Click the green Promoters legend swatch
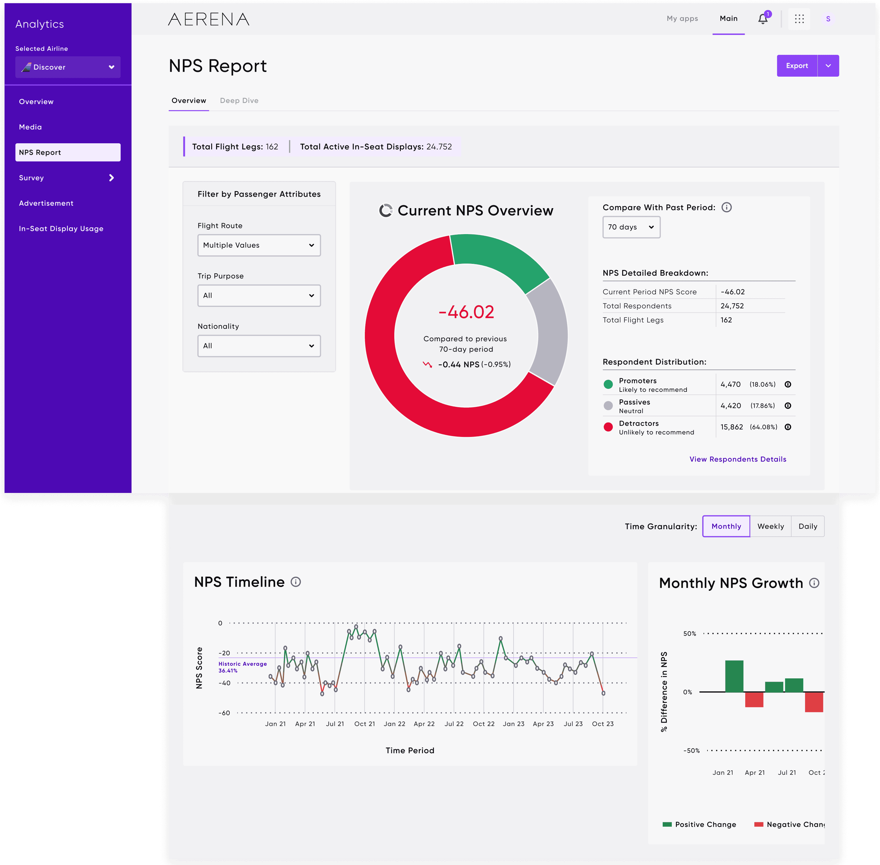880x865 pixels. click(x=608, y=384)
